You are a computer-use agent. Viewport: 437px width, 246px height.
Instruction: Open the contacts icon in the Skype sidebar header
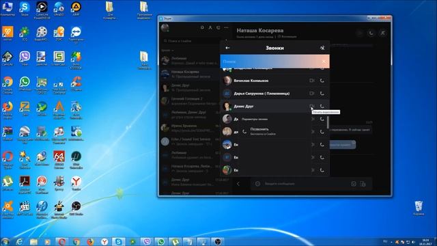click(210, 27)
